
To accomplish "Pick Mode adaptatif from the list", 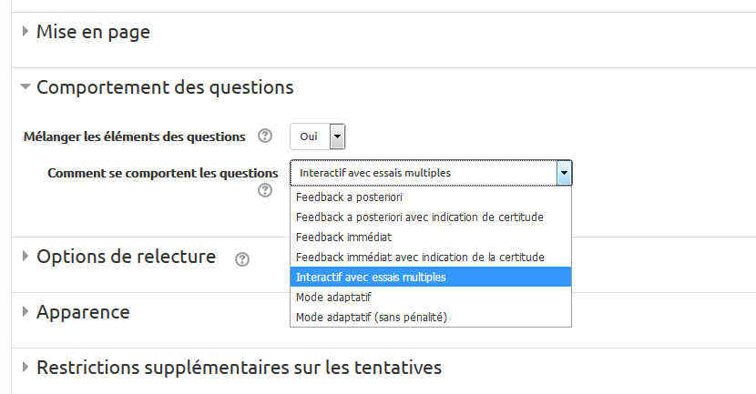I will tap(333, 297).
